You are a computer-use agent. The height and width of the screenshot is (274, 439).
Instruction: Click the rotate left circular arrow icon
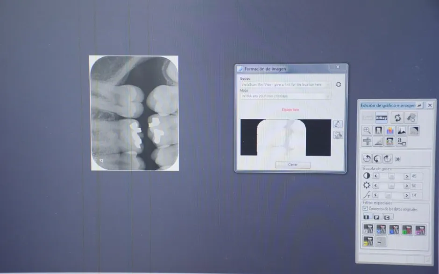coord(367,158)
